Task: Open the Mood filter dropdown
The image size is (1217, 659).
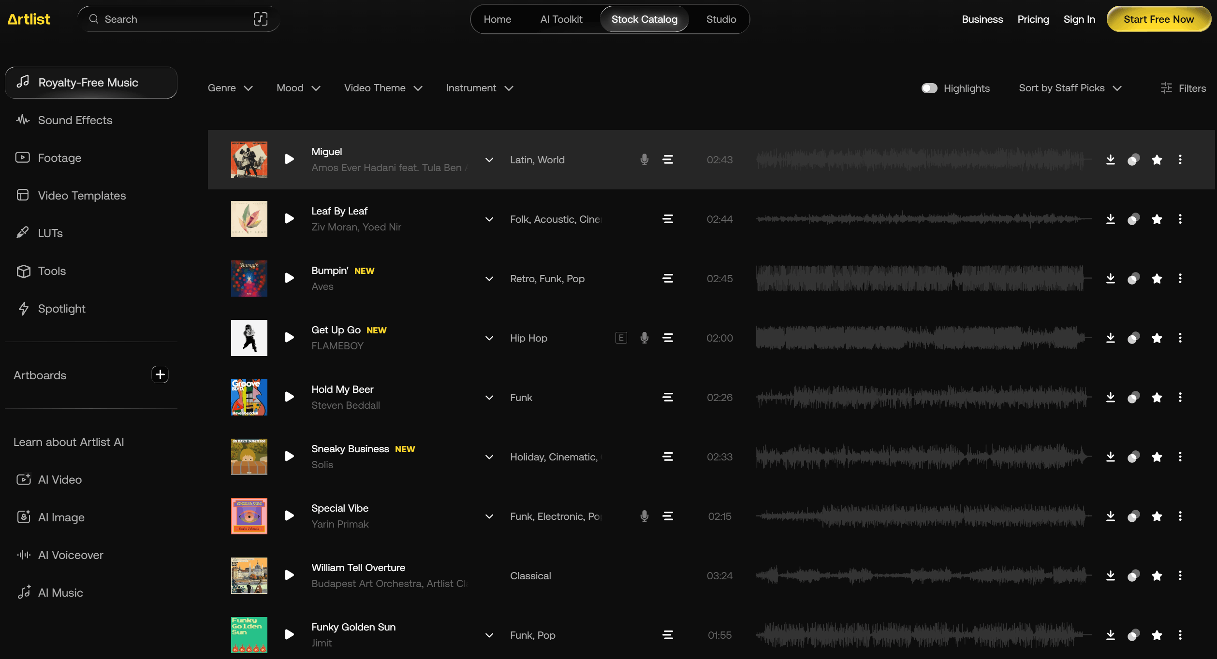Action: [x=298, y=88]
